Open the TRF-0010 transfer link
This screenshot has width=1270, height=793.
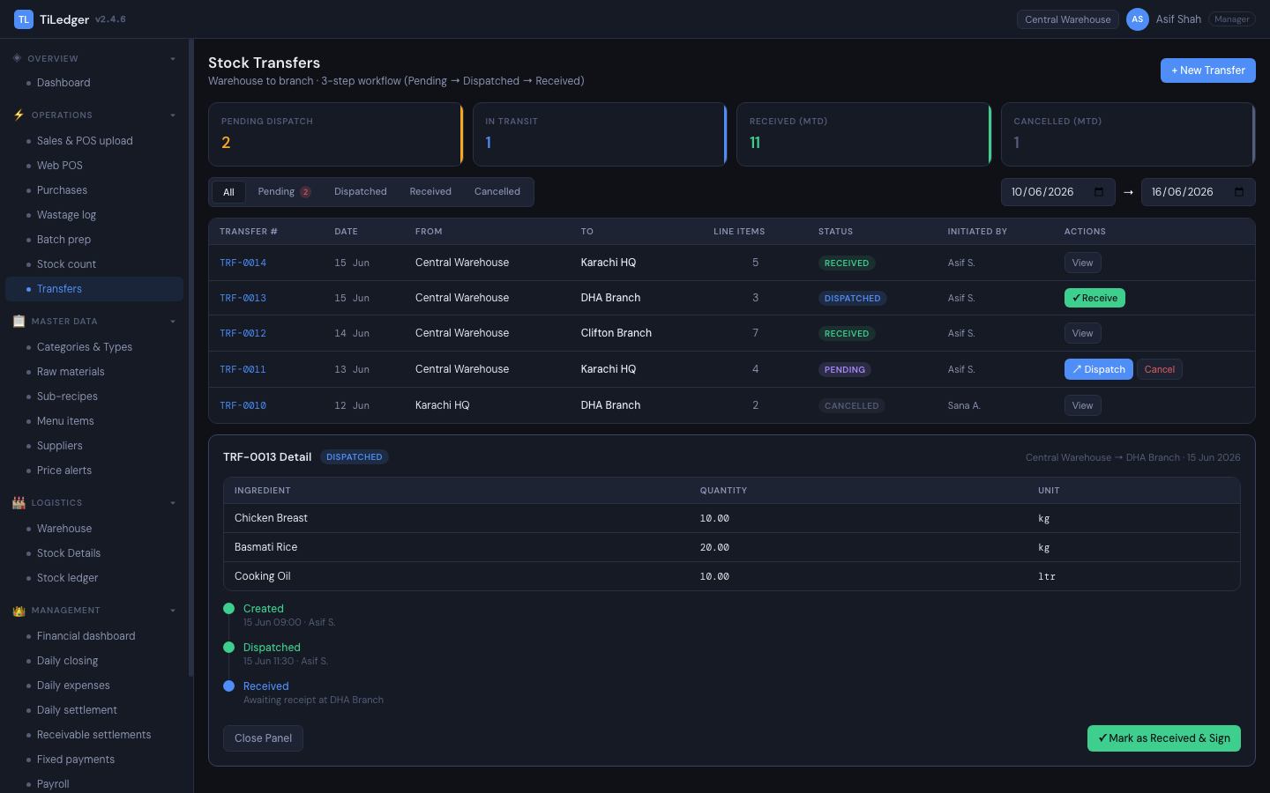click(243, 405)
